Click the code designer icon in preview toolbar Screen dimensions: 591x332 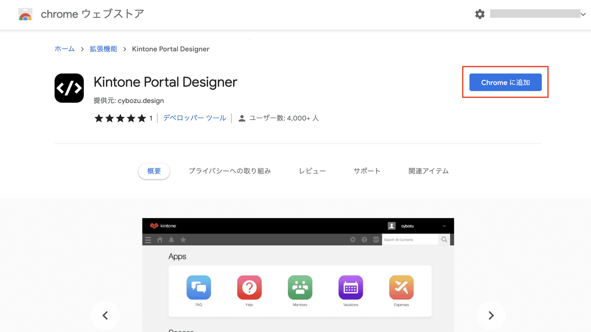coord(376,240)
